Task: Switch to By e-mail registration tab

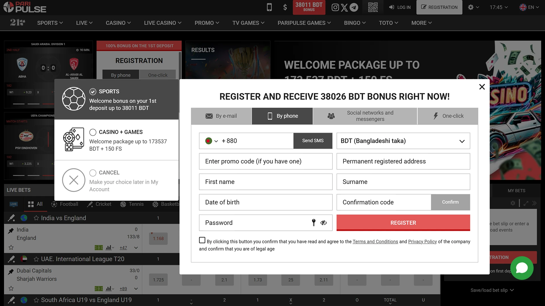Action: (x=221, y=116)
